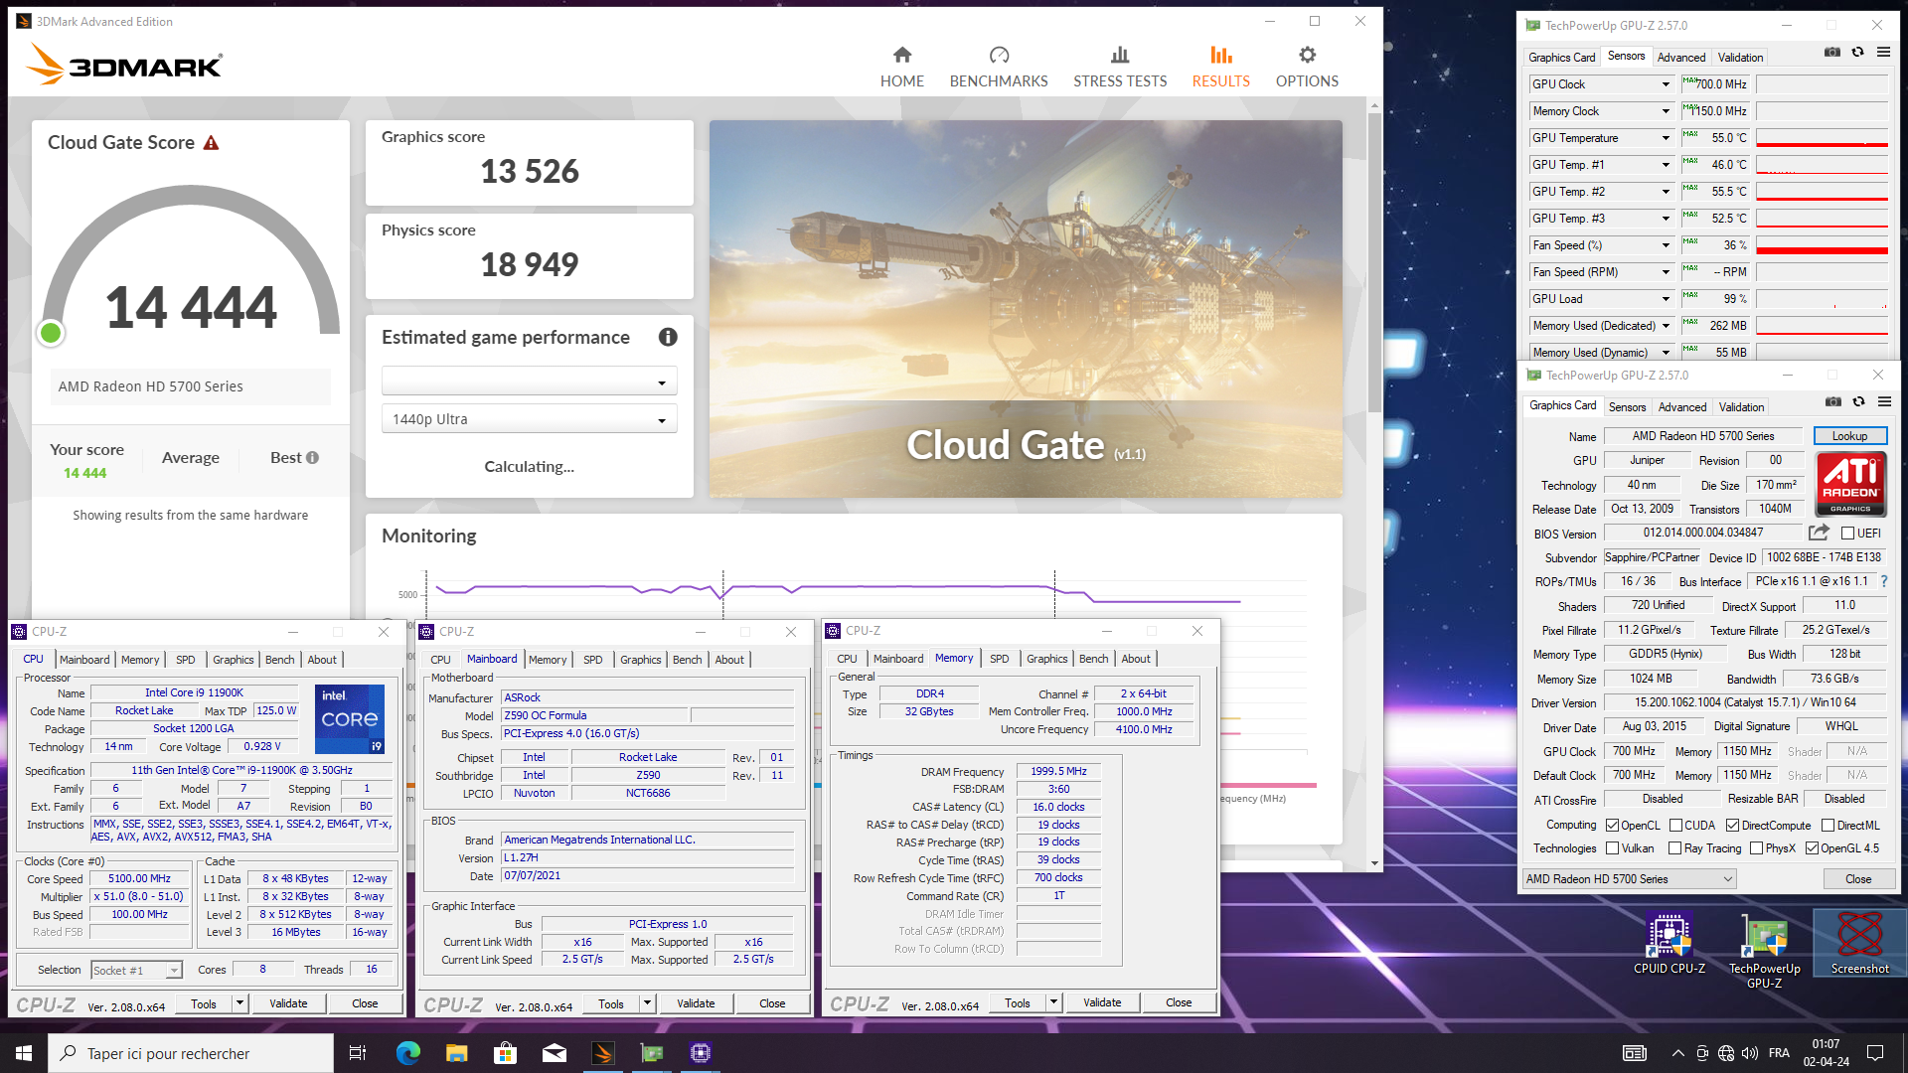Open Microsoft Edge from the taskbar

pyautogui.click(x=408, y=1053)
